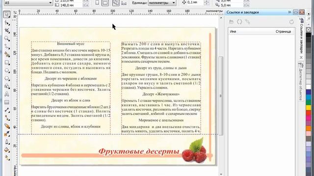
Task: Sort by Имя column header
Action: [x=233, y=31]
